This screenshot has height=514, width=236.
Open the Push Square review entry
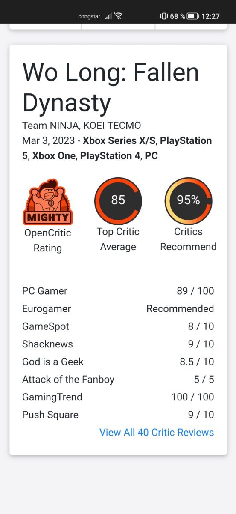pyautogui.click(x=118, y=415)
